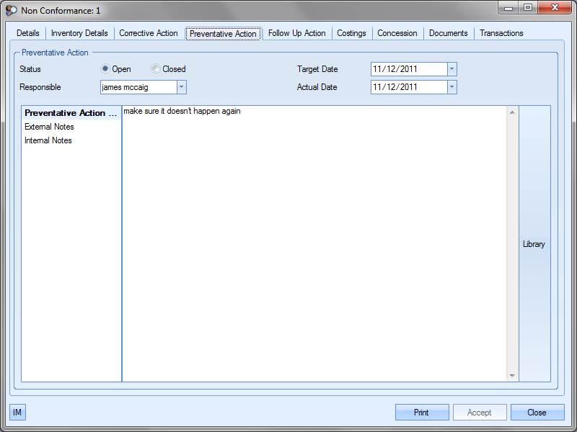Click the Responsible name field 'james mccaig'
This screenshot has width=577, height=432.
click(x=138, y=87)
